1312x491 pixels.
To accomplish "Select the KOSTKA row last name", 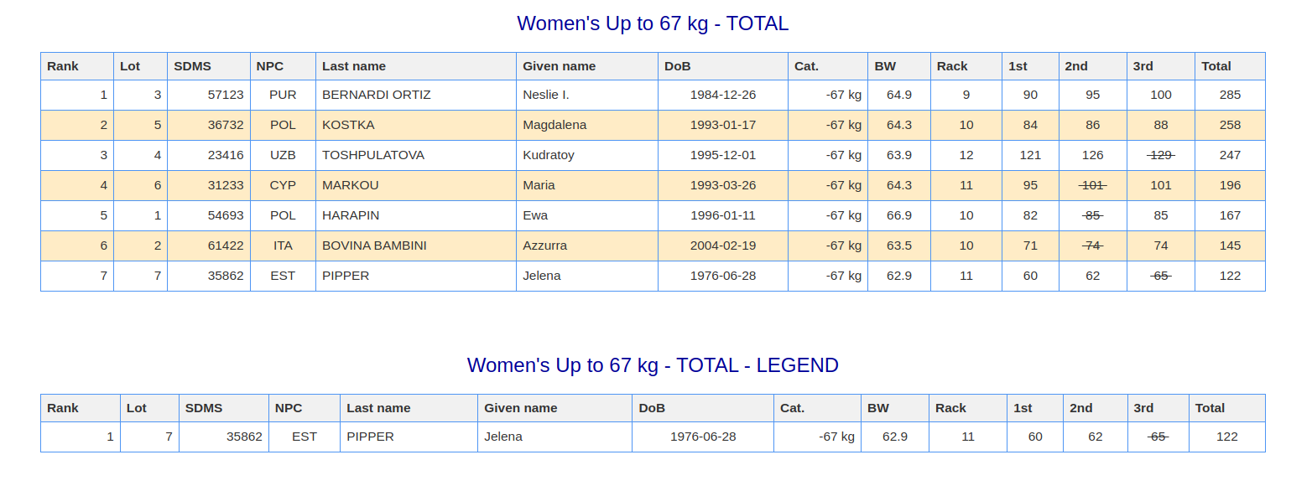I will point(348,125).
